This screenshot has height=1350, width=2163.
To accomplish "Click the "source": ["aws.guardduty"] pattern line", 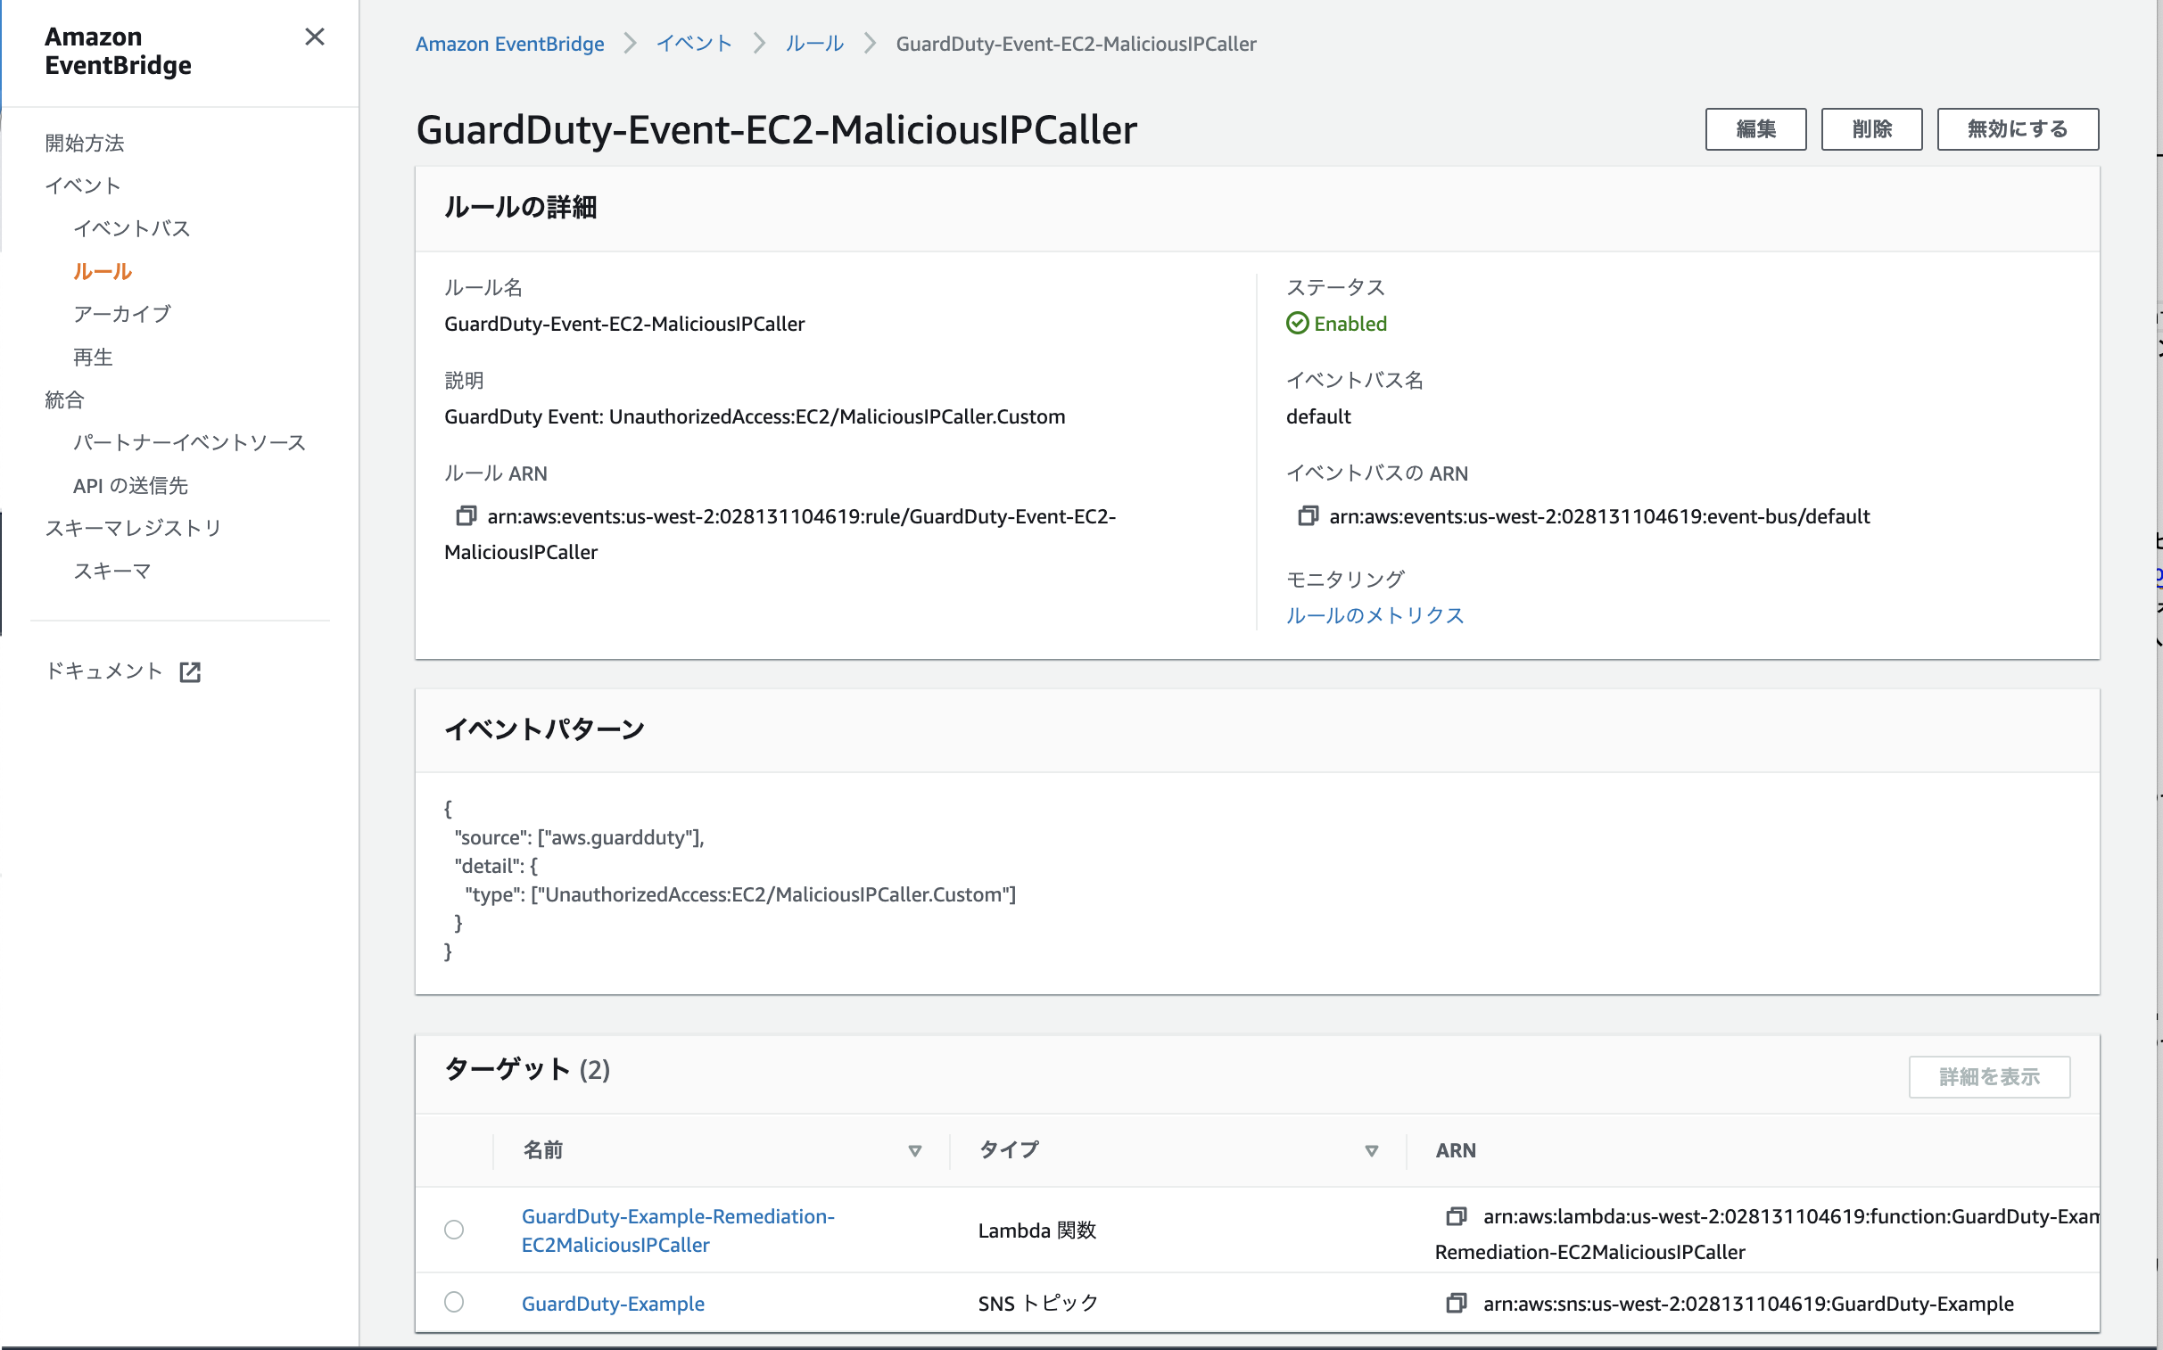I will [580, 837].
